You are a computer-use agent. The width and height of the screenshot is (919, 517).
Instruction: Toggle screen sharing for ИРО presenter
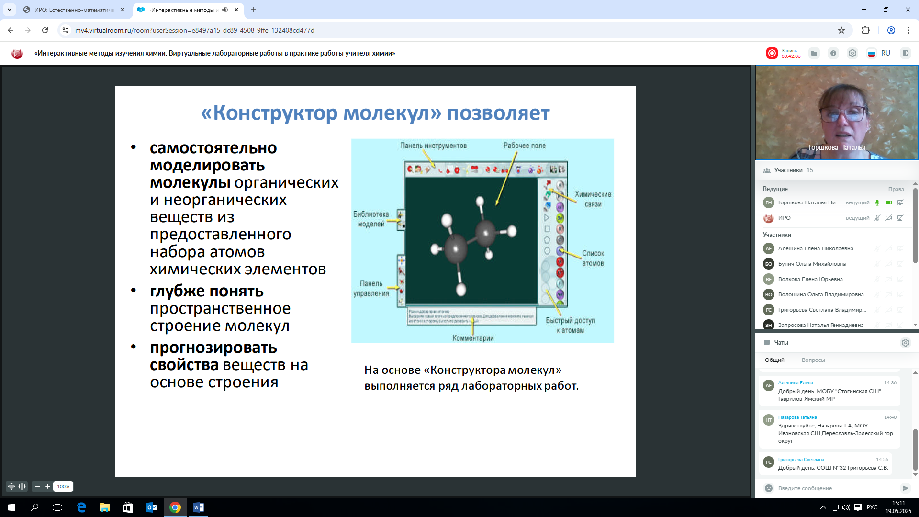click(900, 218)
